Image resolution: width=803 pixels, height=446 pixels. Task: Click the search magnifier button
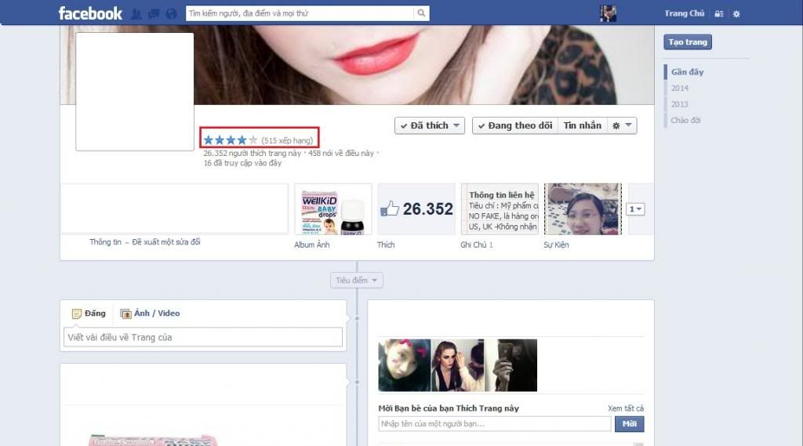[x=422, y=13]
